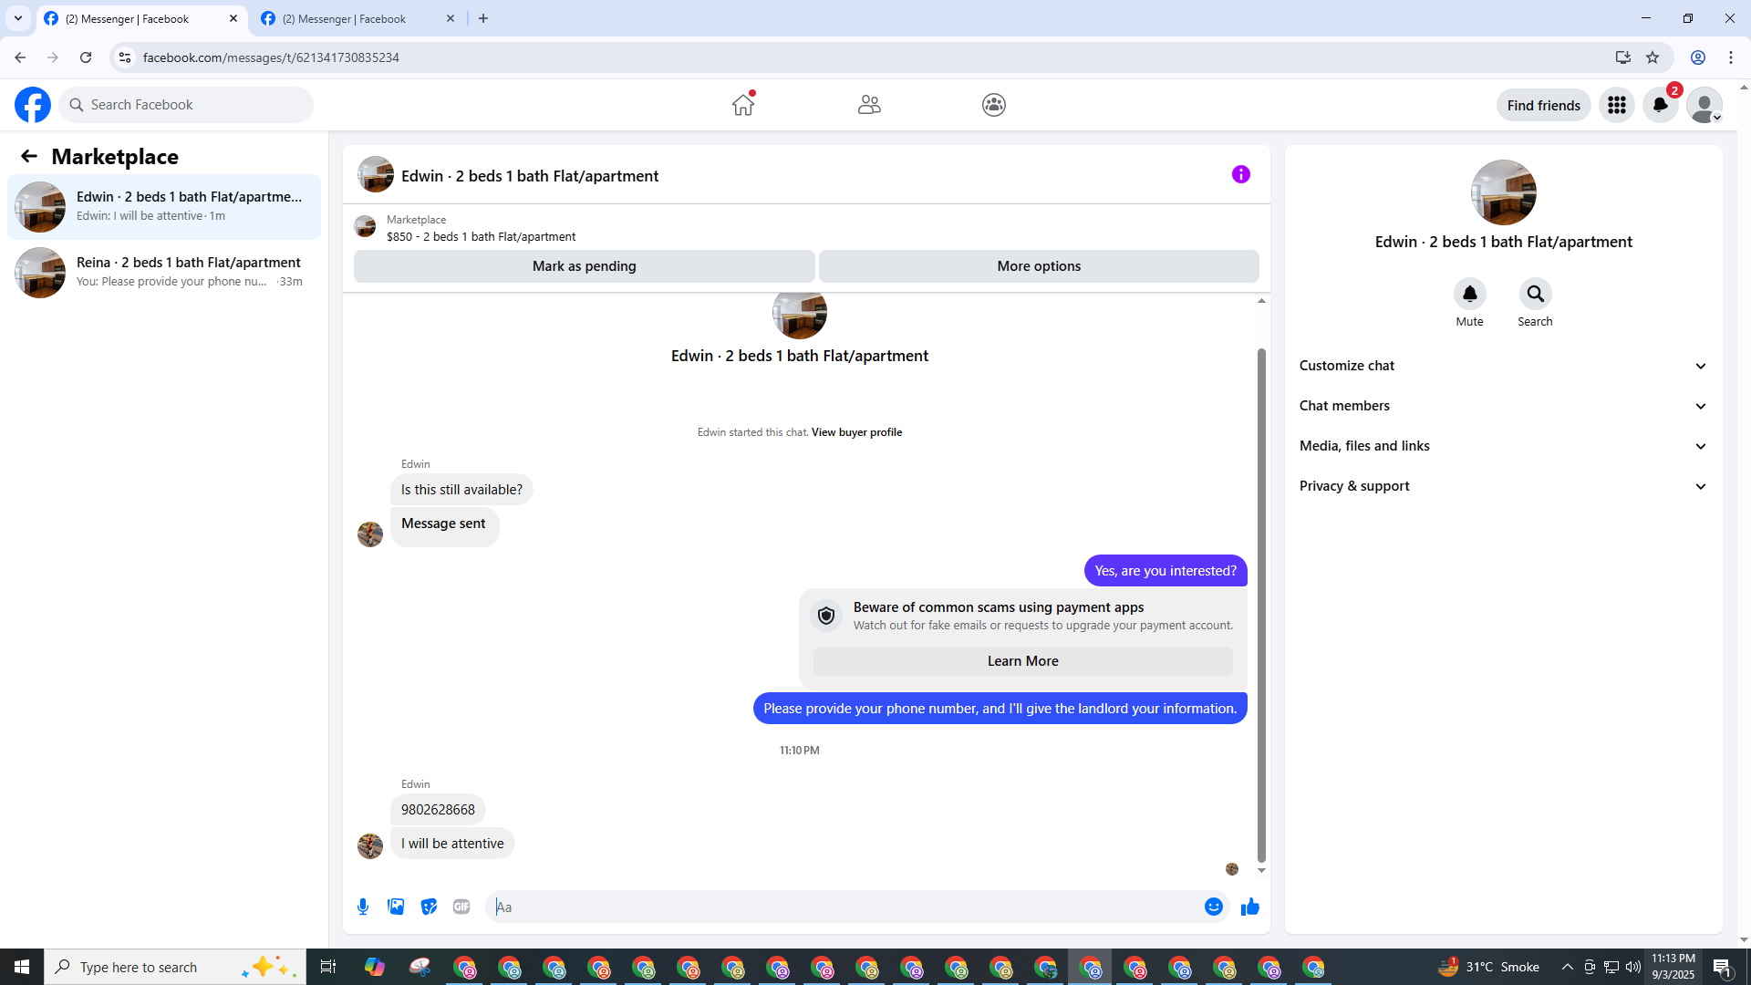
Task: Expand Privacy & support section
Action: (1504, 486)
